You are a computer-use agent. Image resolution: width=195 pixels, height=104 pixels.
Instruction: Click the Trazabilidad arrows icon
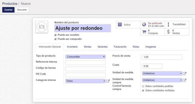point(168,24)
